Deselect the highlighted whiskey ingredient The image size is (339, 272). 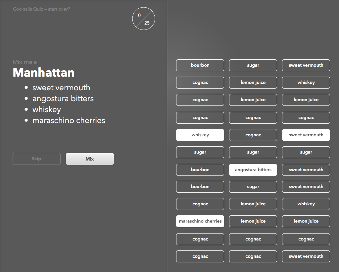pyautogui.click(x=200, y=135)
